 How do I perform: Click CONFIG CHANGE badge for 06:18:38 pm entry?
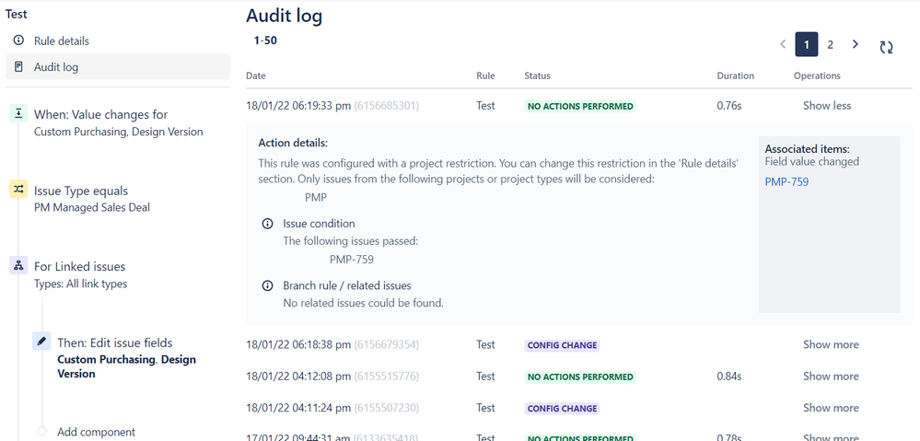(x=562, y=345)
